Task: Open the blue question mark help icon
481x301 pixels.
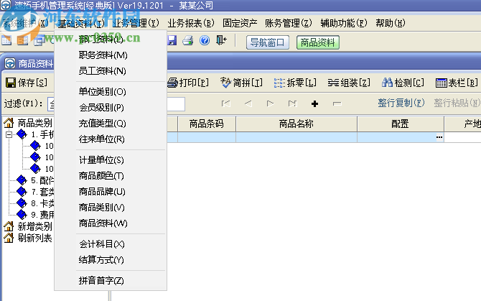Action: 205,40
